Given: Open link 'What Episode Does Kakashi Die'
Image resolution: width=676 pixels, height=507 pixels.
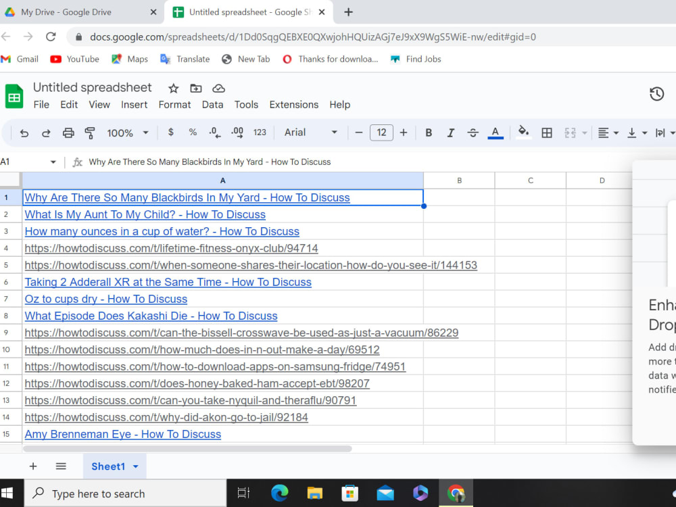Looking at the screenshot, I should click(x=151, y=316).
